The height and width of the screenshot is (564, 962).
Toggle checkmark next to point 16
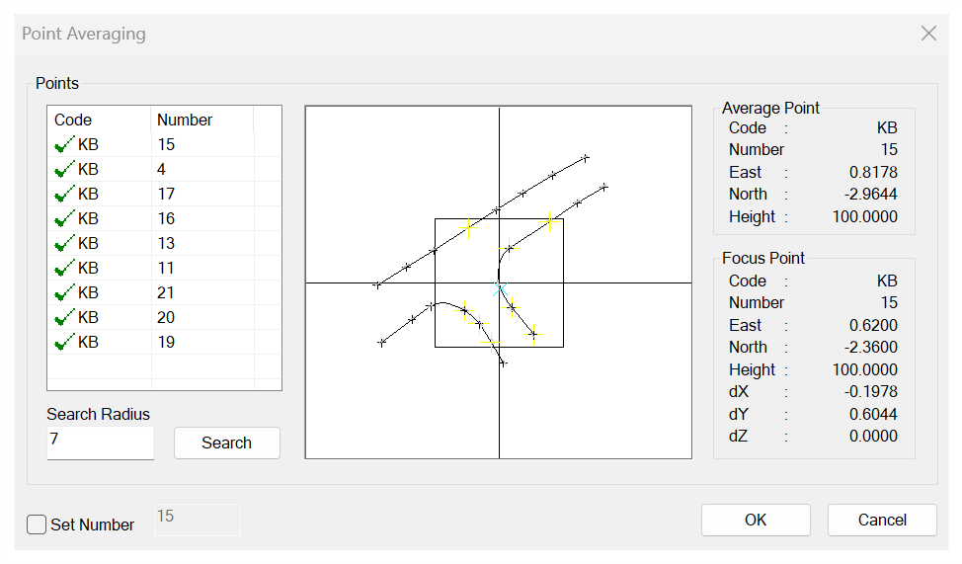[64, 219]
